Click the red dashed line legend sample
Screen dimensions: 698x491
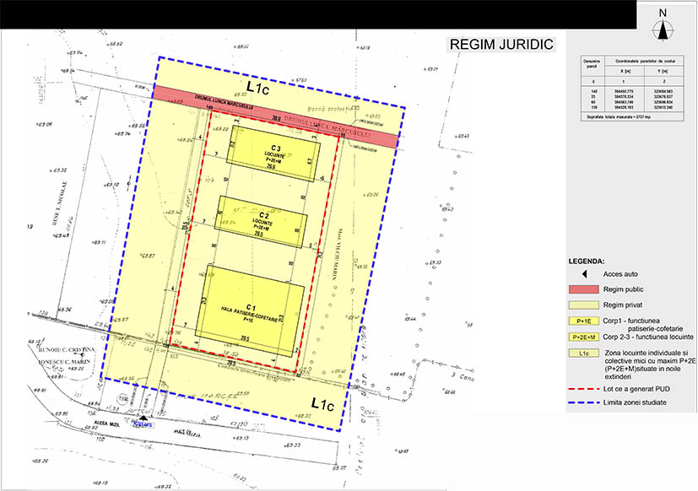coord(583,389)
